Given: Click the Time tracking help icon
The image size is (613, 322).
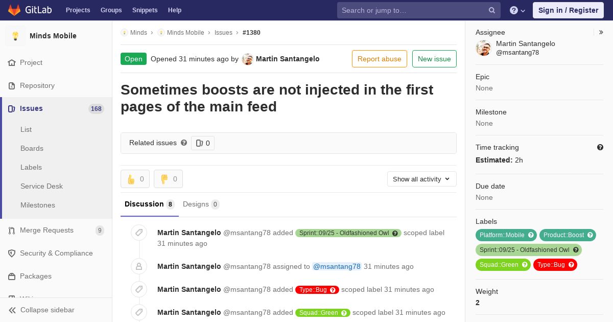Looking at the screenshot, I should coord(600,147).
